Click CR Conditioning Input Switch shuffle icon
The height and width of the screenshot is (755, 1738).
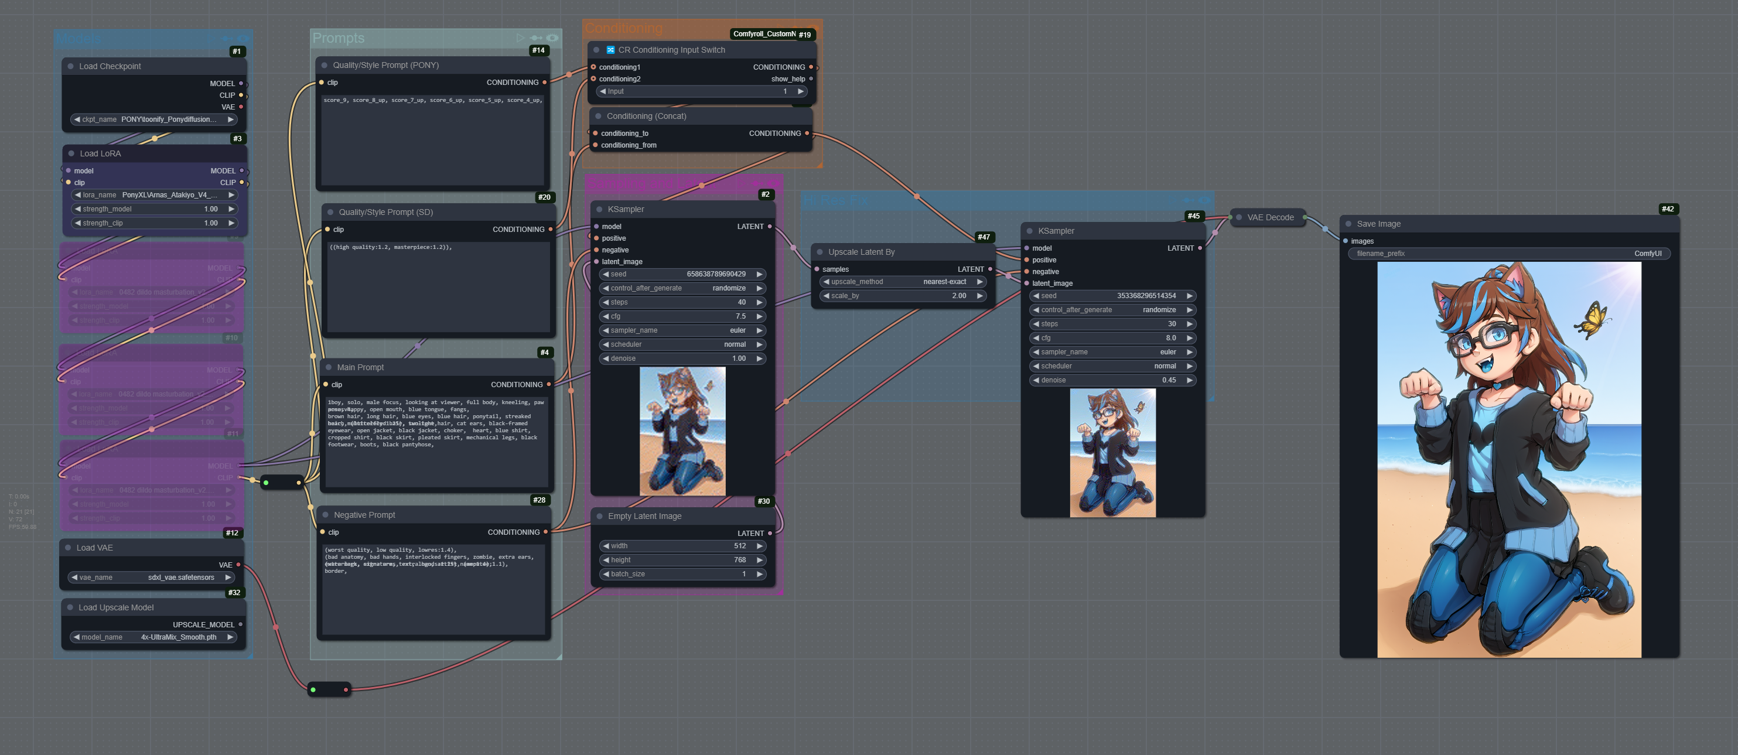(610, 50)
